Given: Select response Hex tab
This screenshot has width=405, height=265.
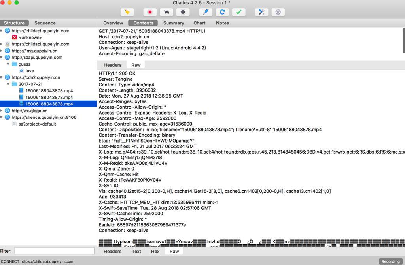Looking at the screenshot, I should coord(155,251).
